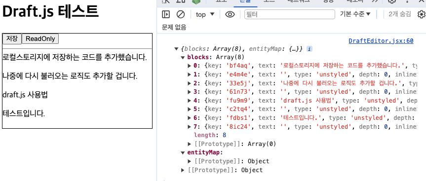Click the info badge beside the logged object
426x181 pixels.
pos(309,49)
